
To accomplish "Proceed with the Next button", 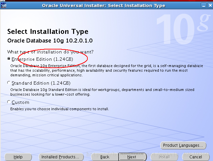I will click(133, 157).
